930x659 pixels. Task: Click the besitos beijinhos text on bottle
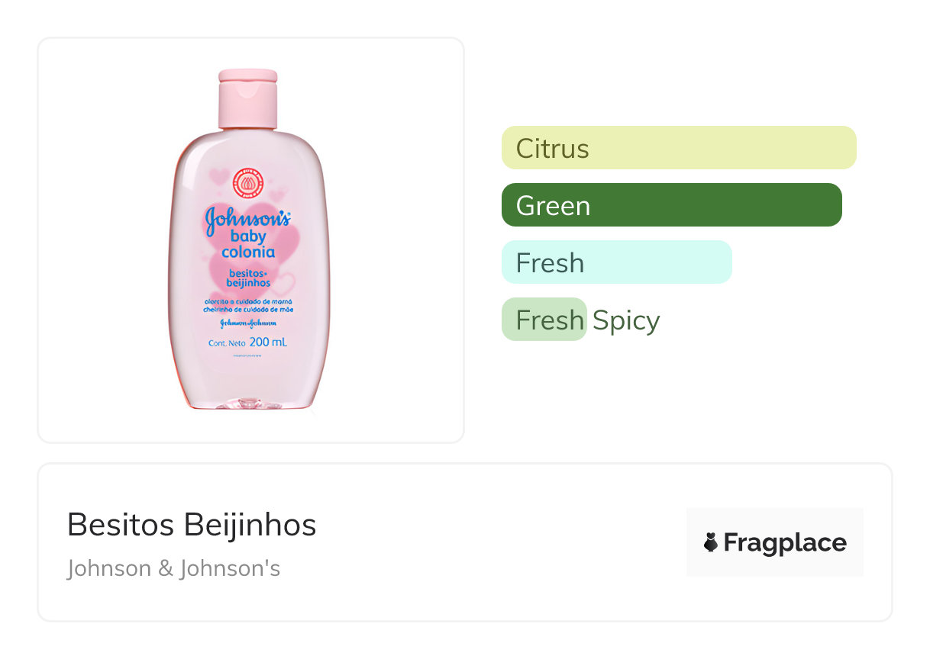click(x=246, y=278)
